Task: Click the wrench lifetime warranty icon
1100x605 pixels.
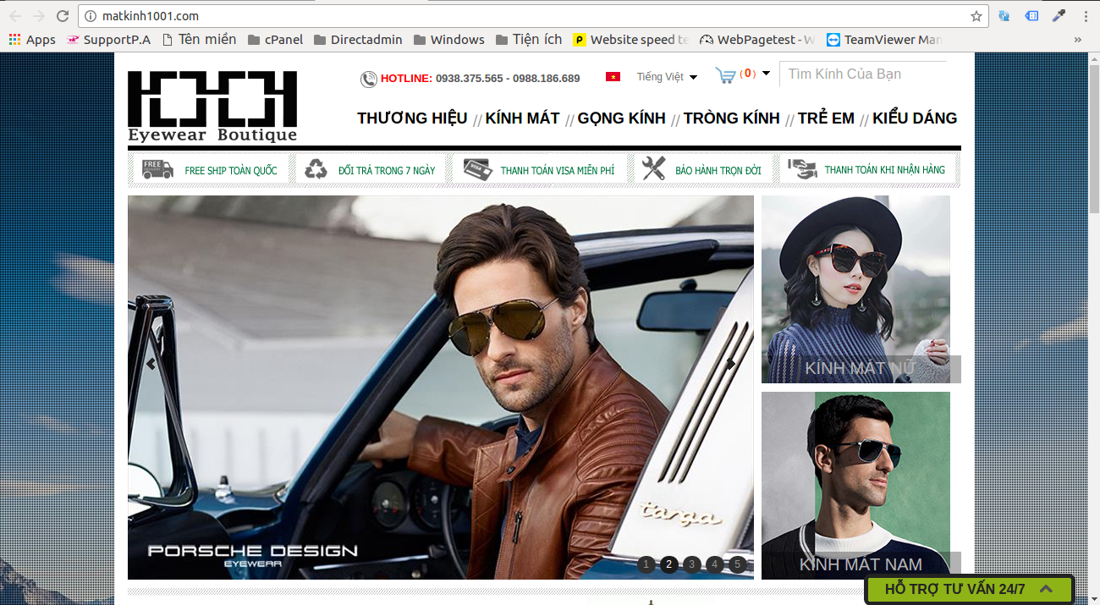Action: point(653,169)
